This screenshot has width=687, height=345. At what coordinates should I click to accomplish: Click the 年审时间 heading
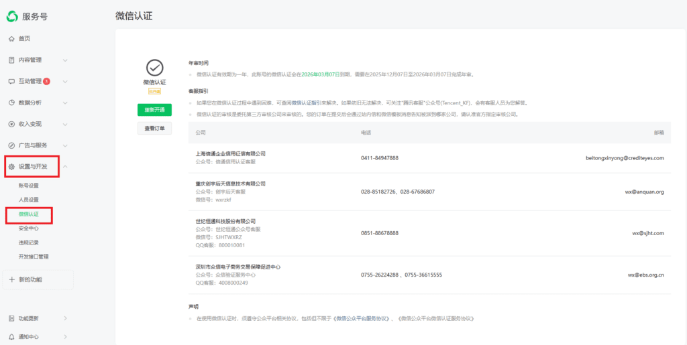pos(199,64)
